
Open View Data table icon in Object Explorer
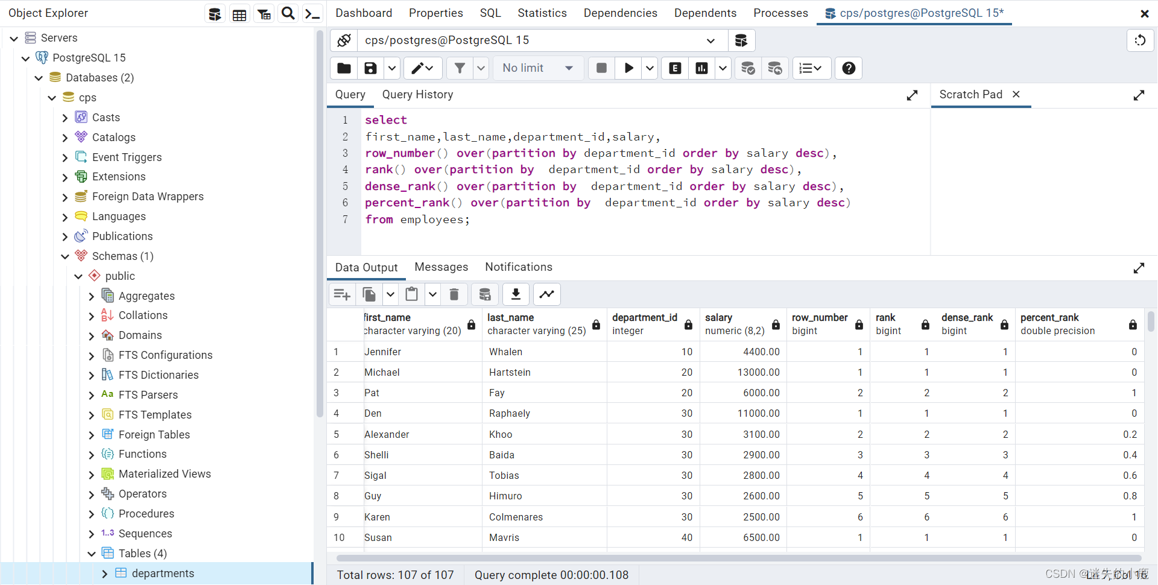pos(239,14)
